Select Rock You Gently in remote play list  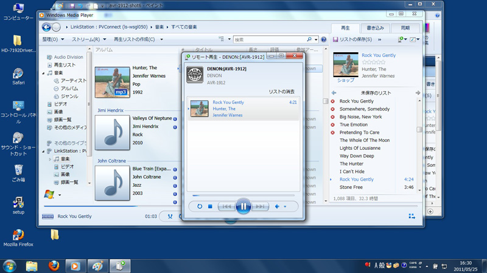[x=243, y=109]
